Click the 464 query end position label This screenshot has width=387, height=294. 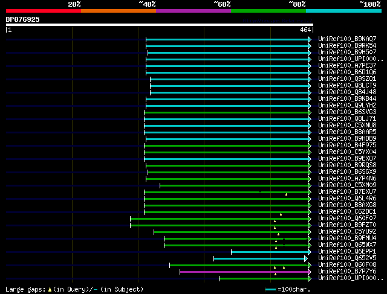click(305, 30)
